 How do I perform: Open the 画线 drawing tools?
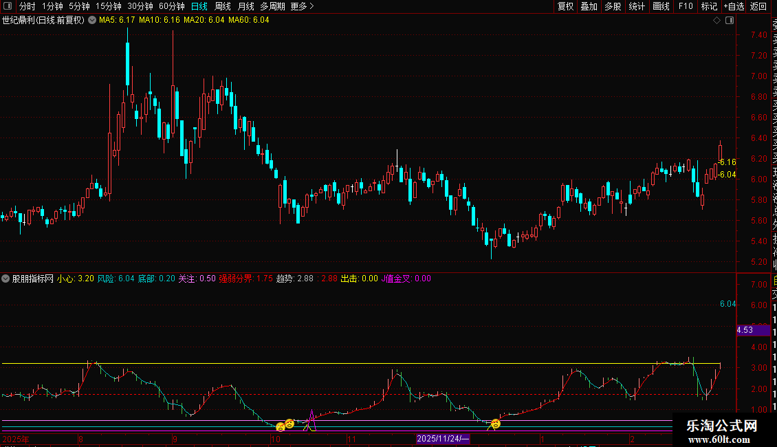pyautogui.click(x=661, y=7)
